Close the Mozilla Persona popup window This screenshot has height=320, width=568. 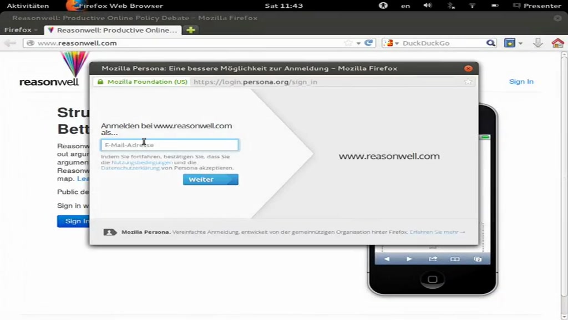[468, 68]
